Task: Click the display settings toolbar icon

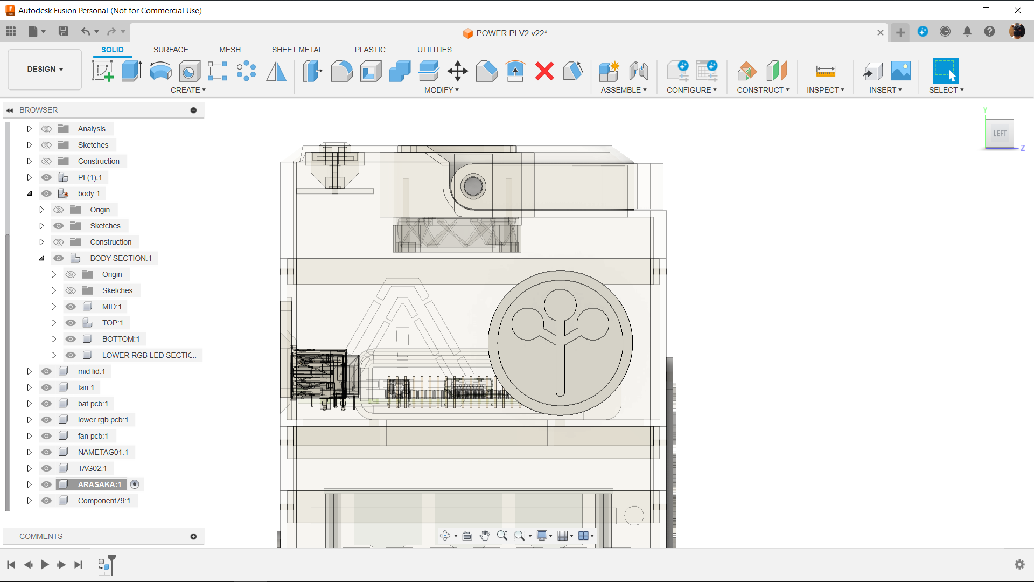Action: [542, 536]
